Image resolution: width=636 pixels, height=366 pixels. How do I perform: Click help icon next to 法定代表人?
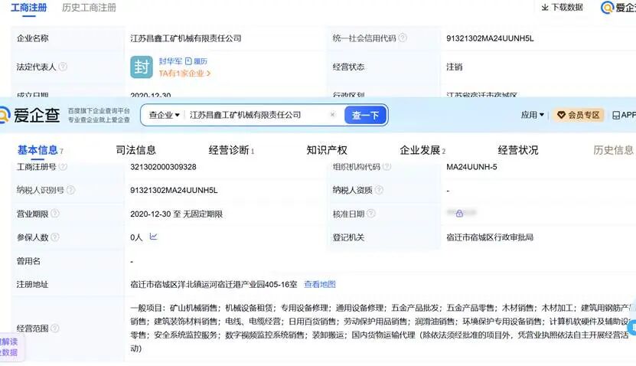click(63, 67)
